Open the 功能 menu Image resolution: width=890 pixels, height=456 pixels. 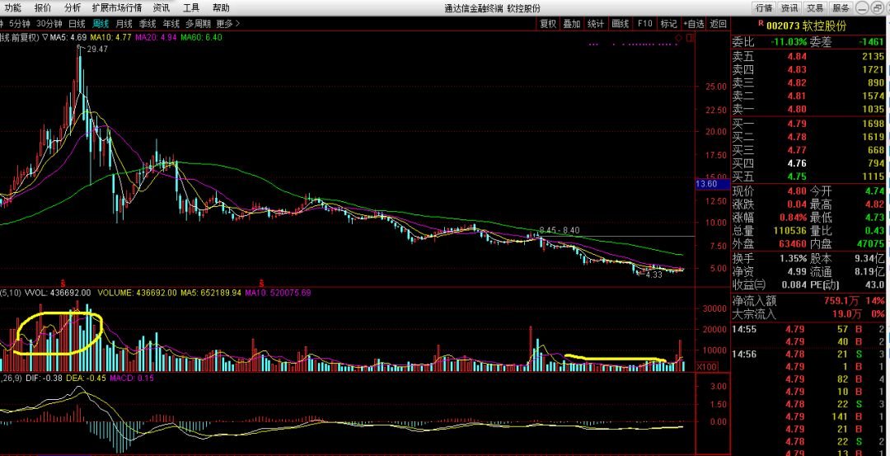(12, 8)
